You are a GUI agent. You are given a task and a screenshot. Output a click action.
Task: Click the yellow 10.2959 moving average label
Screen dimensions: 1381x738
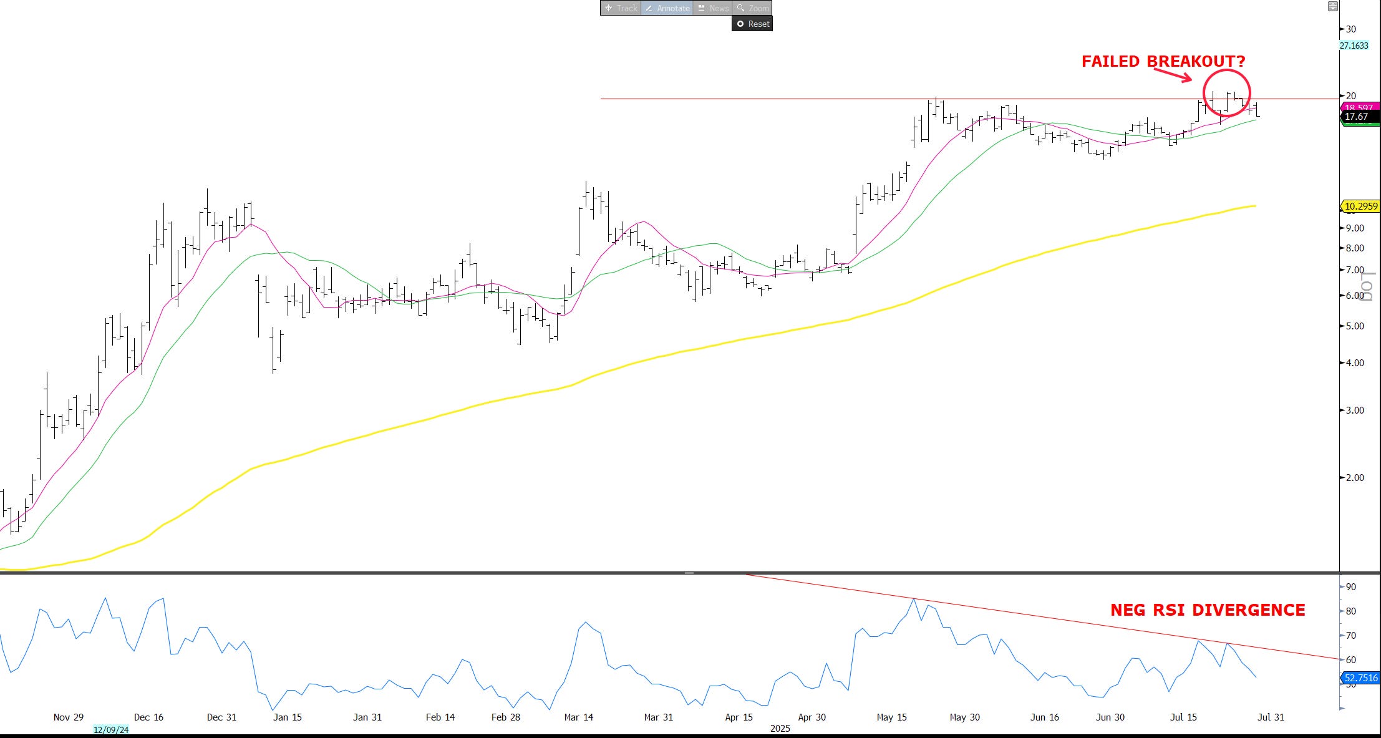(x=1360, y=206)
